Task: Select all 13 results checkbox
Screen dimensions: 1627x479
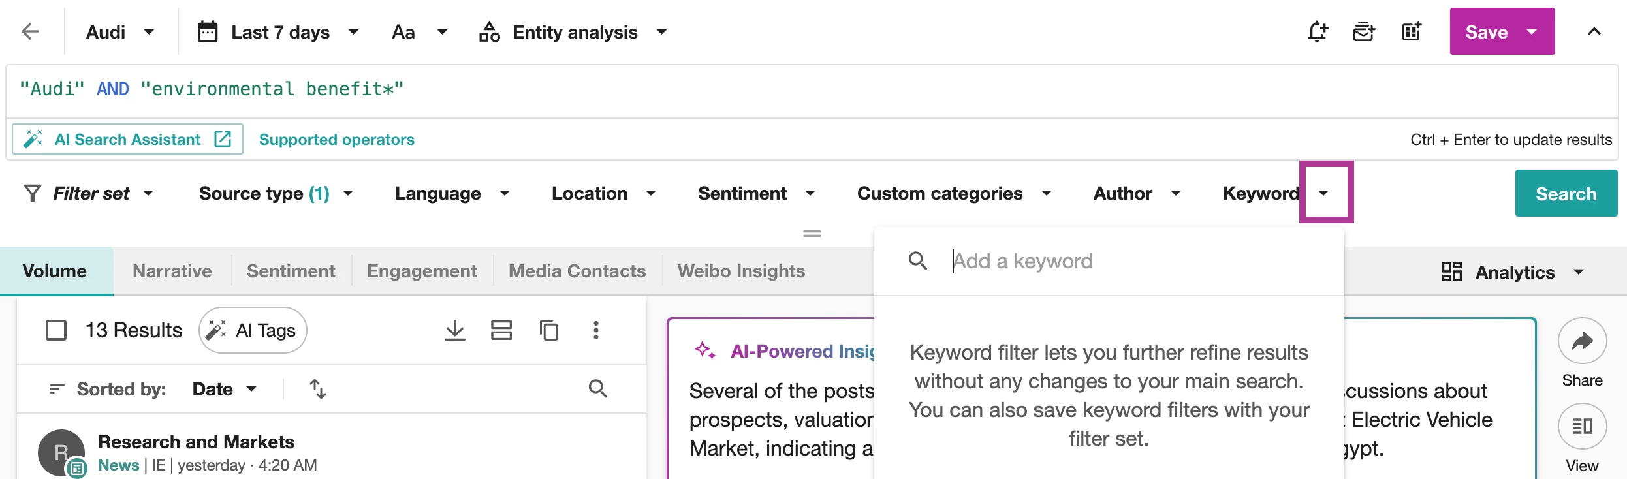Action: coord(56,330)
